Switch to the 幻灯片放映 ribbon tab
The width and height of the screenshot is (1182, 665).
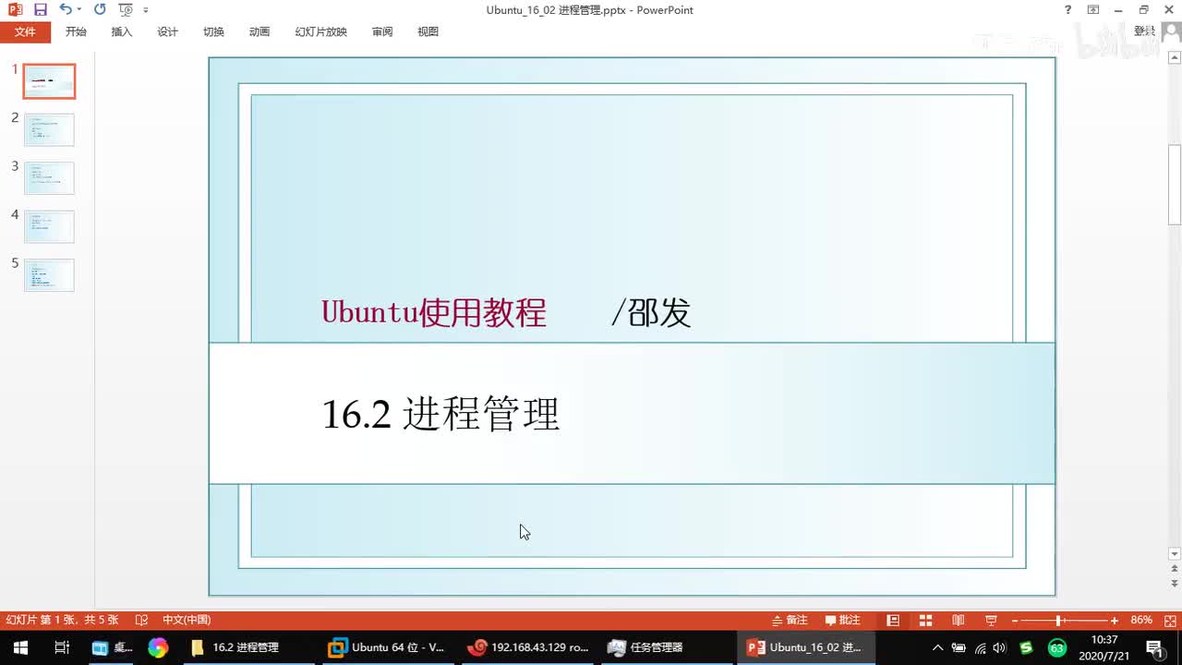click(321, 31)
